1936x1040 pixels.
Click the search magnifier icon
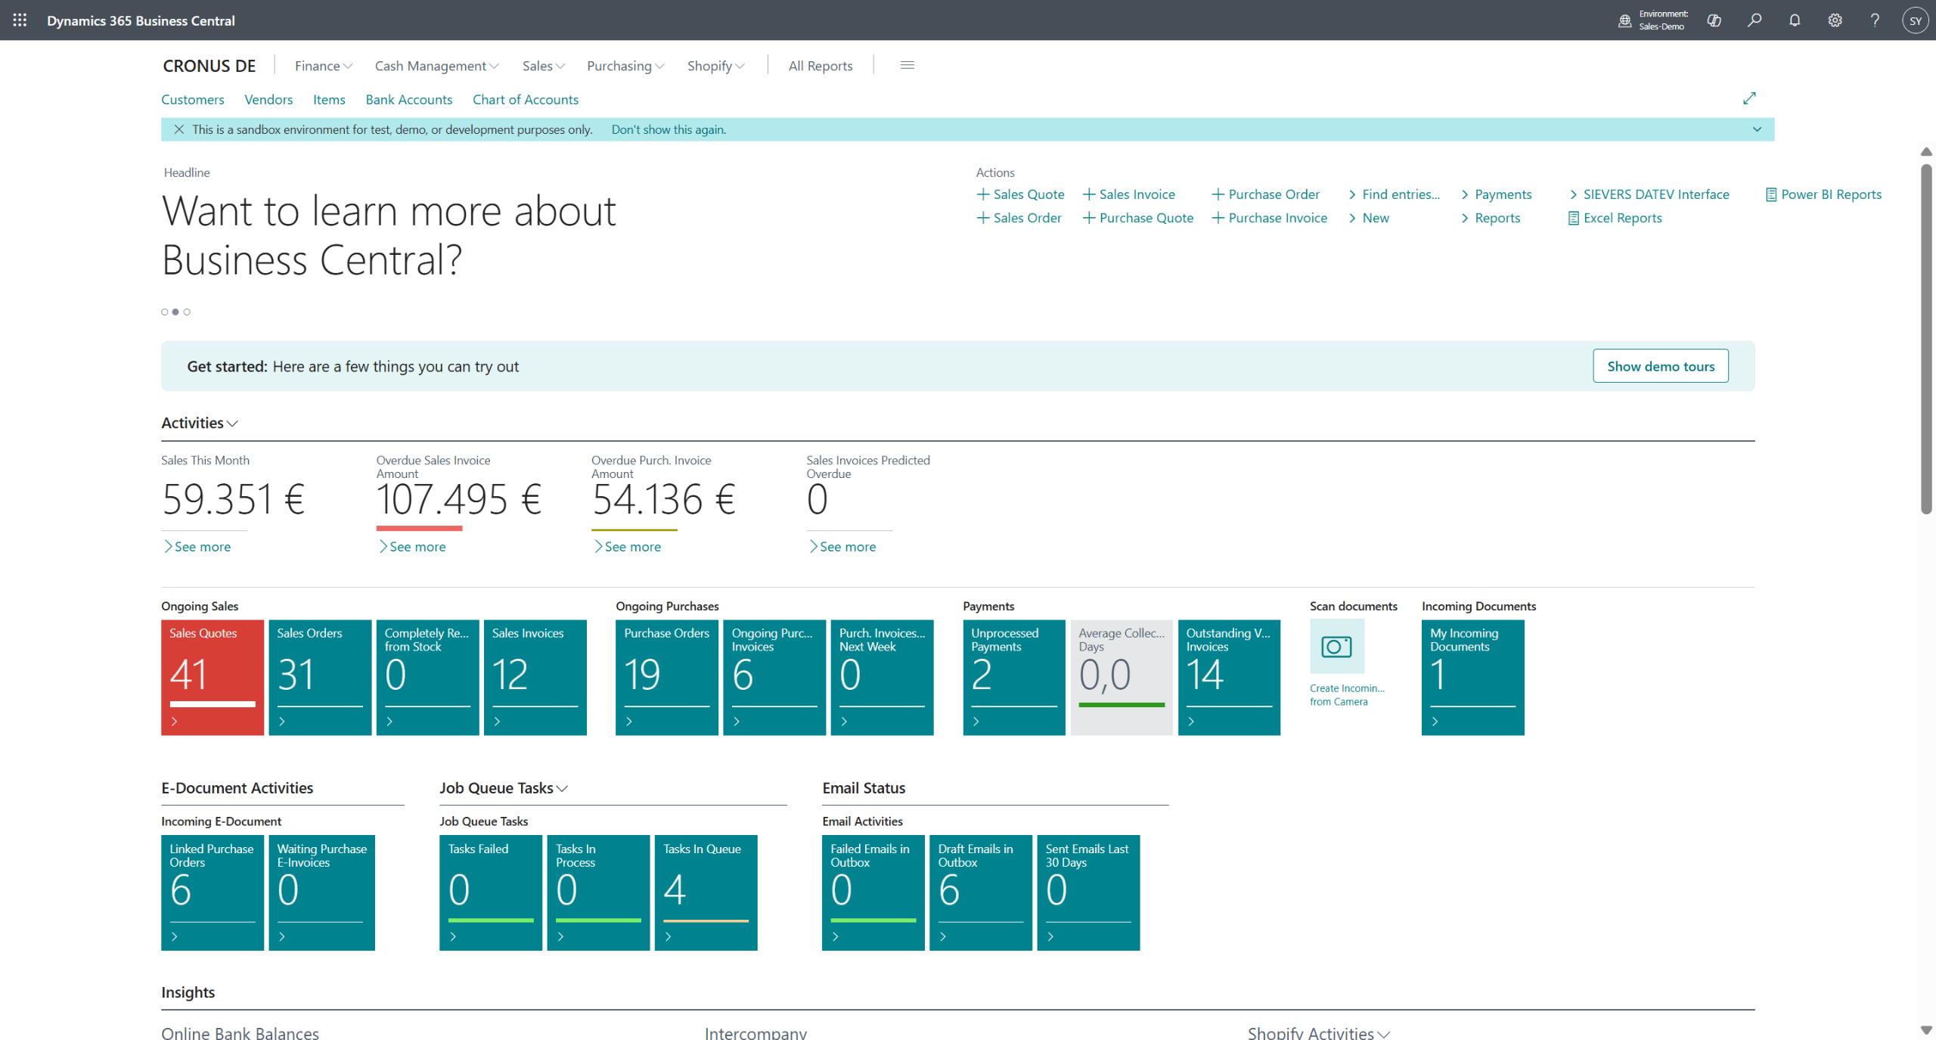tap(1754, 20)
